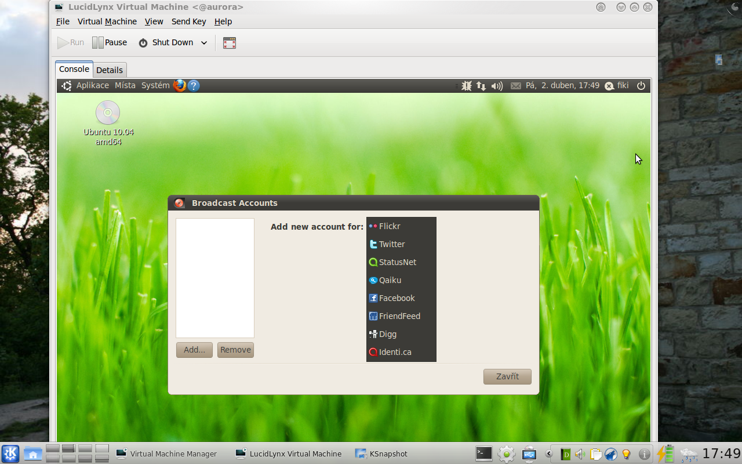Select the second virtual desktop in pager
The height and width of the screenshot is (464, 742).
pyautogui.click(x=68, y=448)
